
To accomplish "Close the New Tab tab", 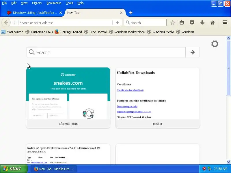I will [x=121, y=13].
